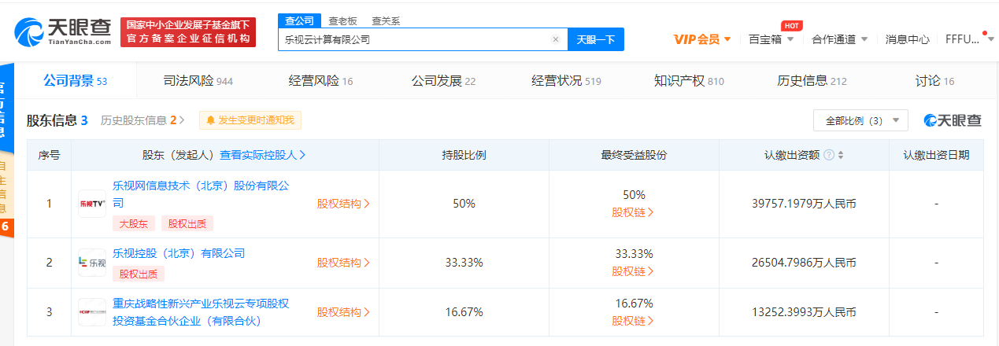Open the 全部比例（3） filter dropdown
The image size is (999, 346).
pyautogui.click(x=861, y=120)
